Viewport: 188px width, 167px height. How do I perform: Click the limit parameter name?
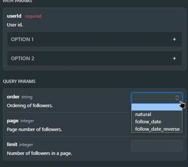click(12, 145)
